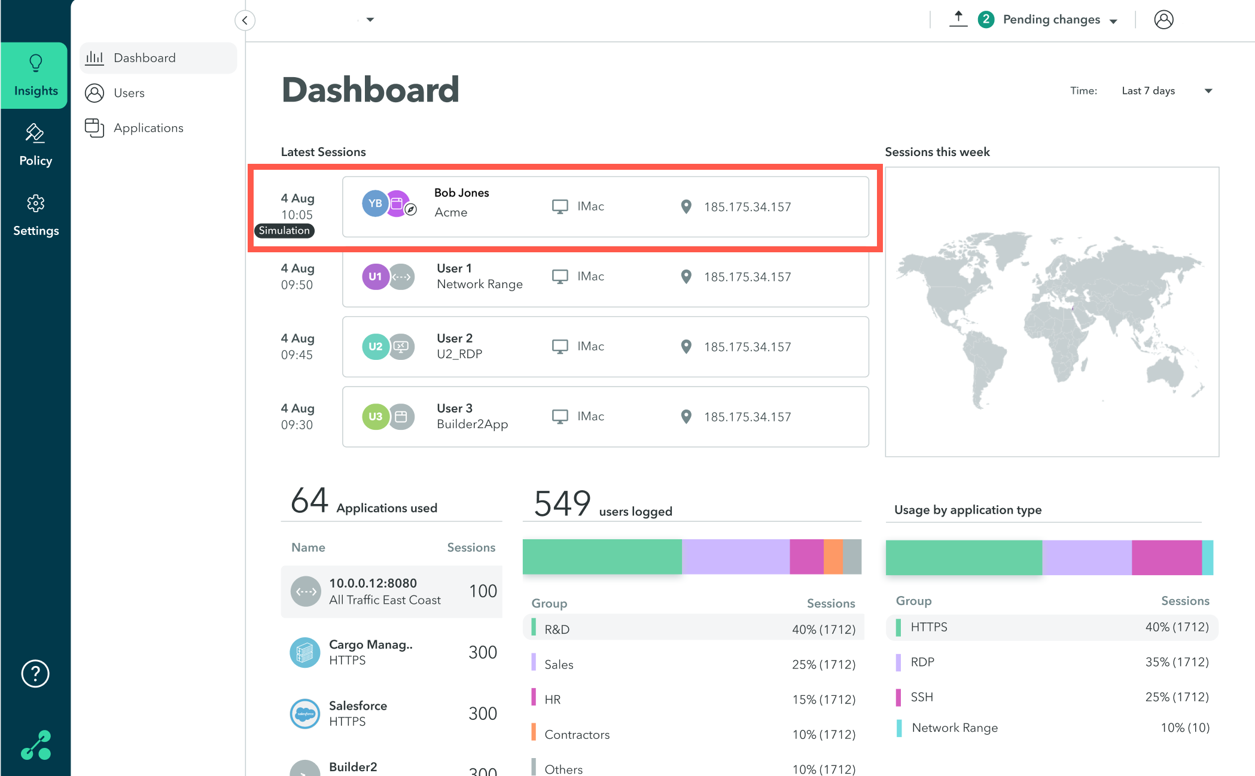Open the tenant dropdown arrow in header
This screenshot has height=776, width=1255.
(370, 20)
